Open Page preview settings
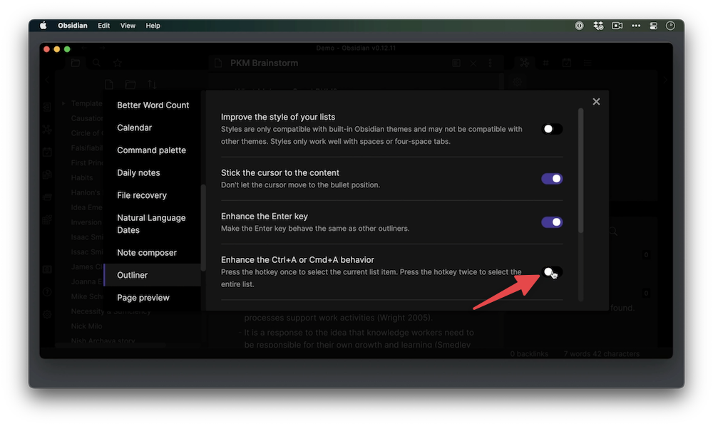The height and width of the screenshot is (426, 713). [x=143, y=298]
